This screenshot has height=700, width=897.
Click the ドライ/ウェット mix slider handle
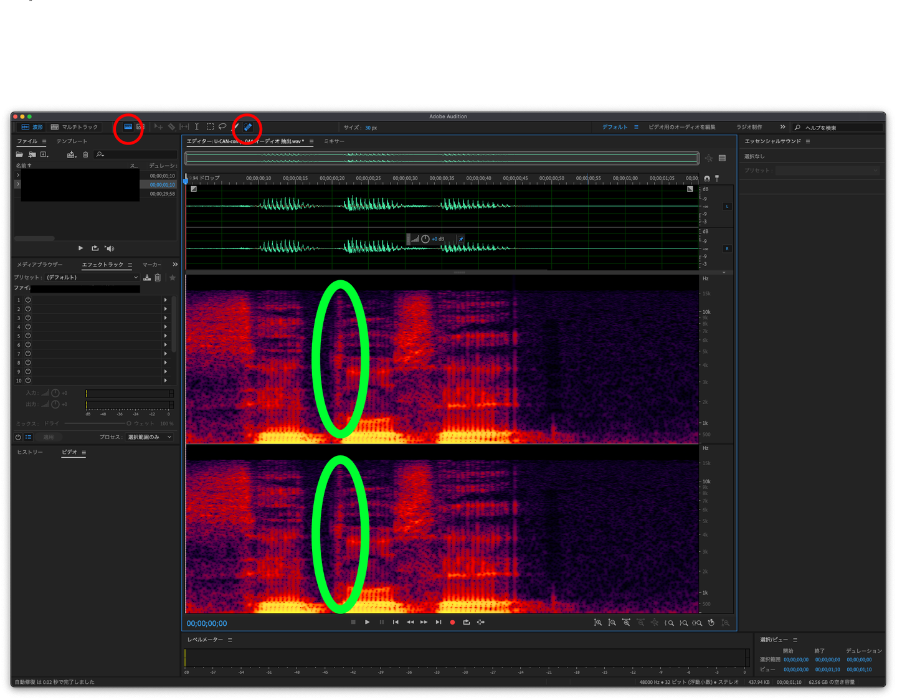129,423
